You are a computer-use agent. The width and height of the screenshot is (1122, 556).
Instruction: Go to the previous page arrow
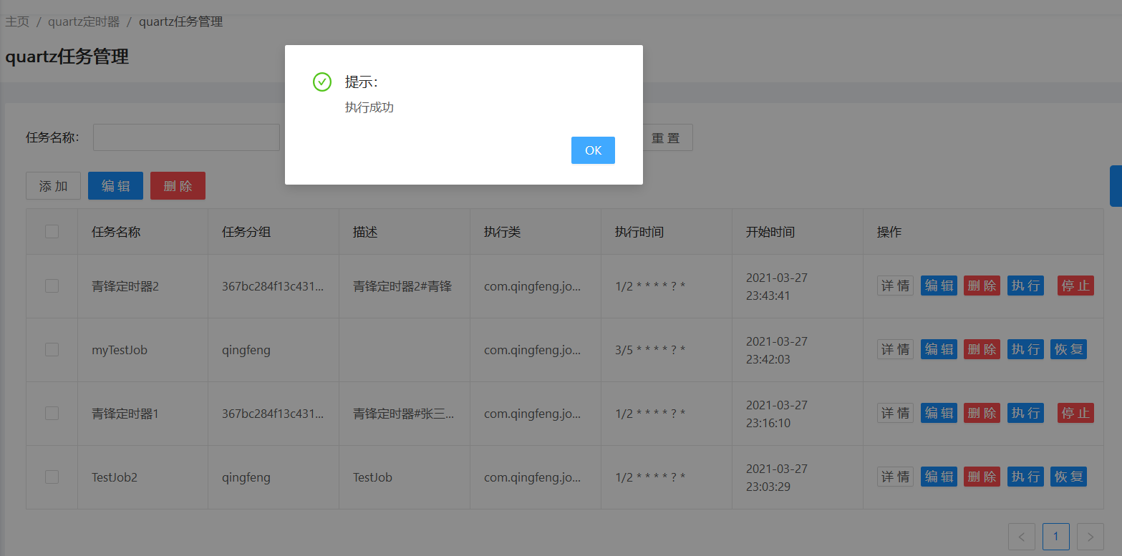click(1022, 536)
